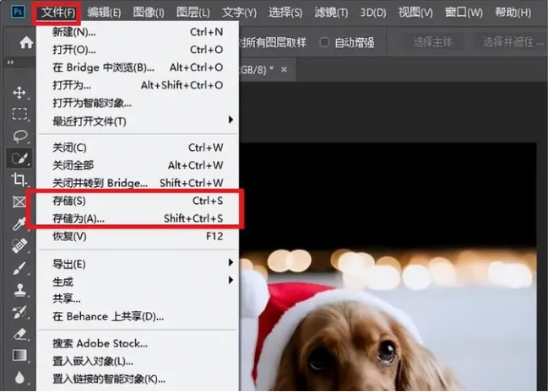Screen dimensions: 548x392
Task: Go to the Home screen icon
Action: pos(26,43)
